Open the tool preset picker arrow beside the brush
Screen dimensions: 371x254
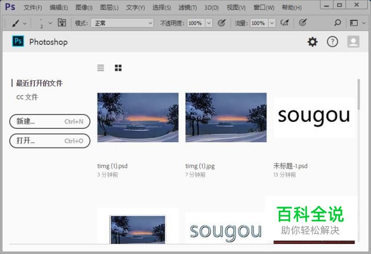coord(25,24)
